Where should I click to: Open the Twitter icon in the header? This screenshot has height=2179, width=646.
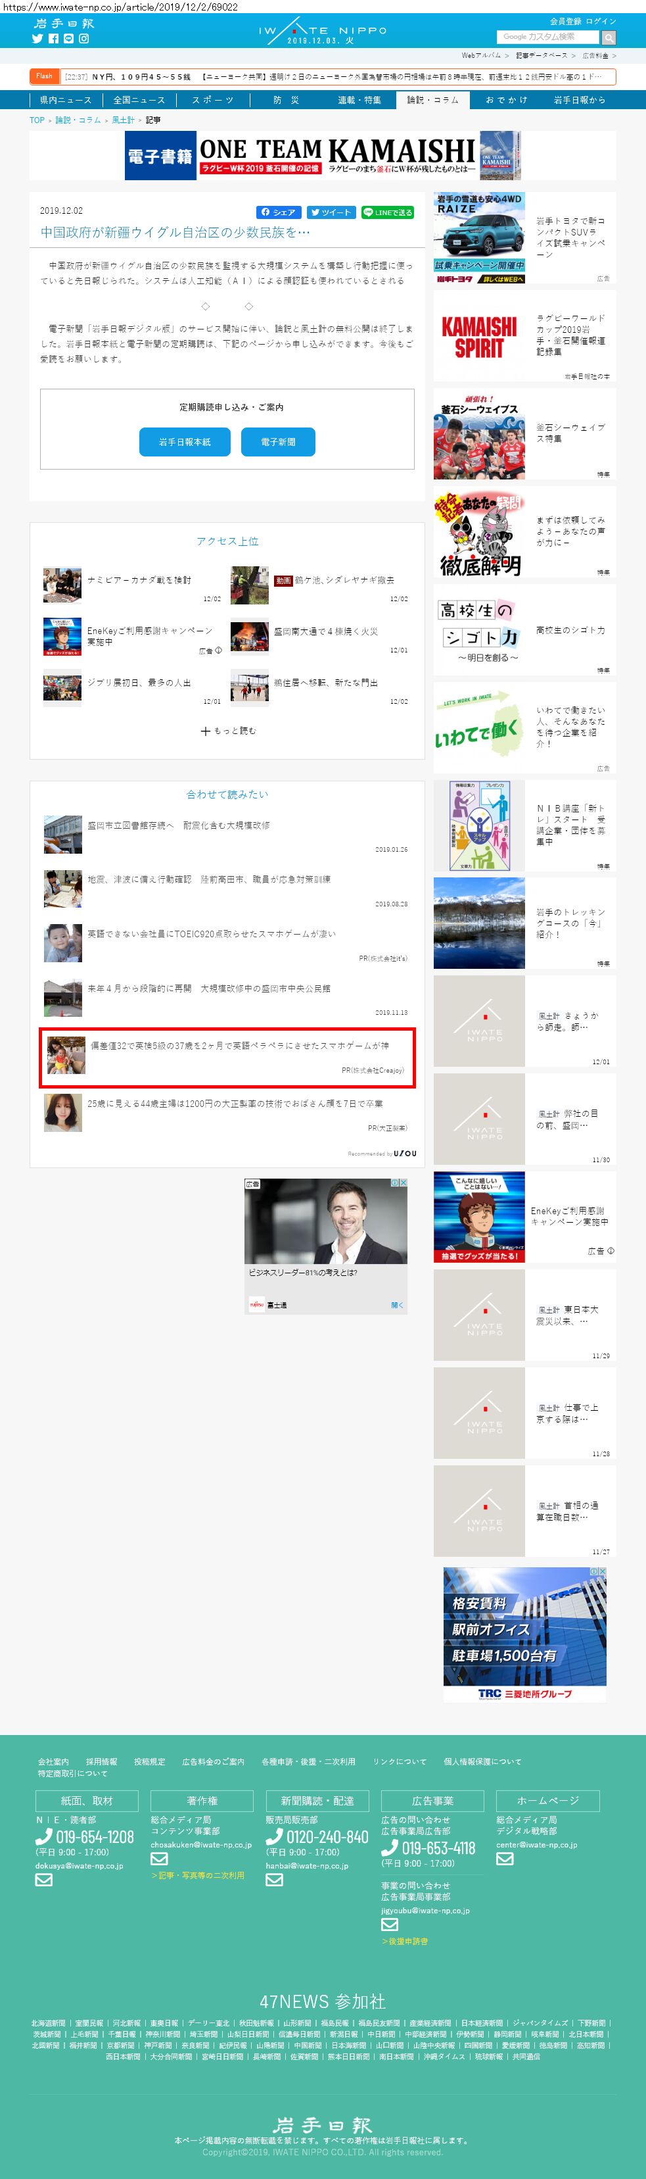pos(37,39)
